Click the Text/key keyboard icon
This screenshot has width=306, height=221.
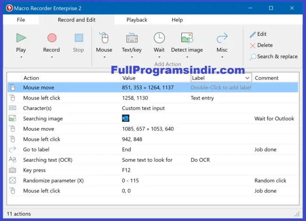(132, 38)
